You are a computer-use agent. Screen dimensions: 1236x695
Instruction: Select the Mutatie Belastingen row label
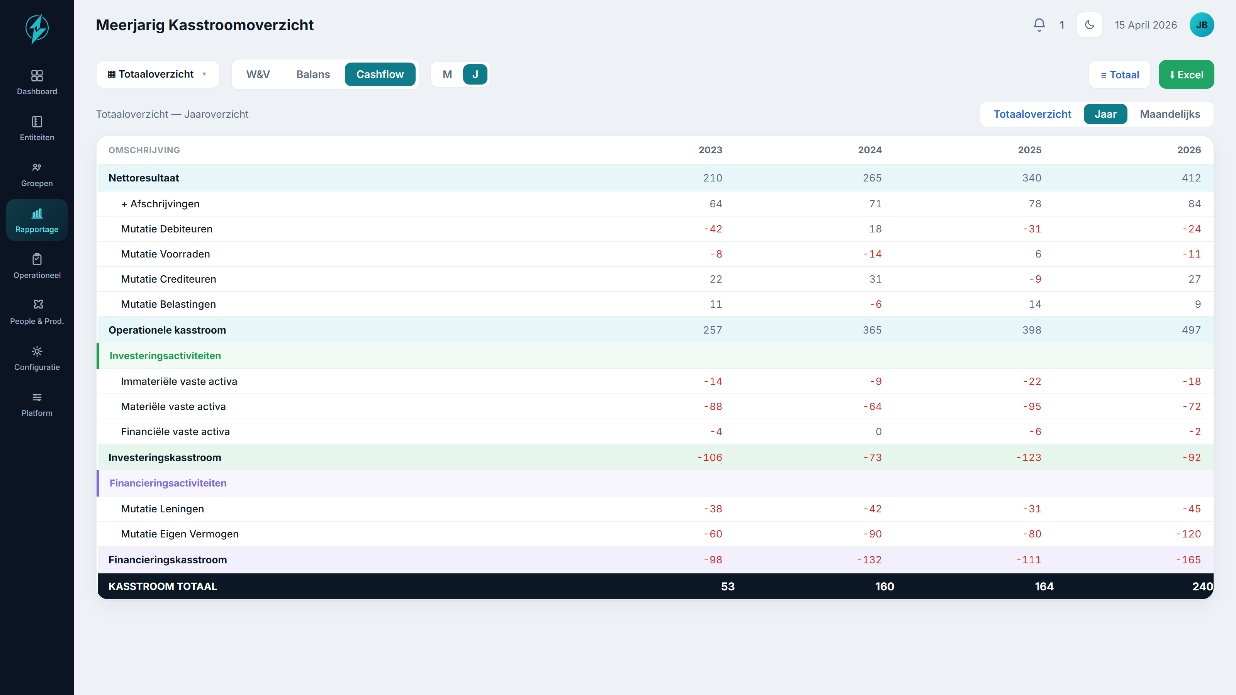168,304
